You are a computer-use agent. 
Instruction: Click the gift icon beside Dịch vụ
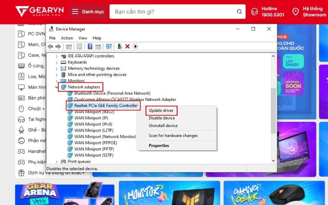point(21,173)
